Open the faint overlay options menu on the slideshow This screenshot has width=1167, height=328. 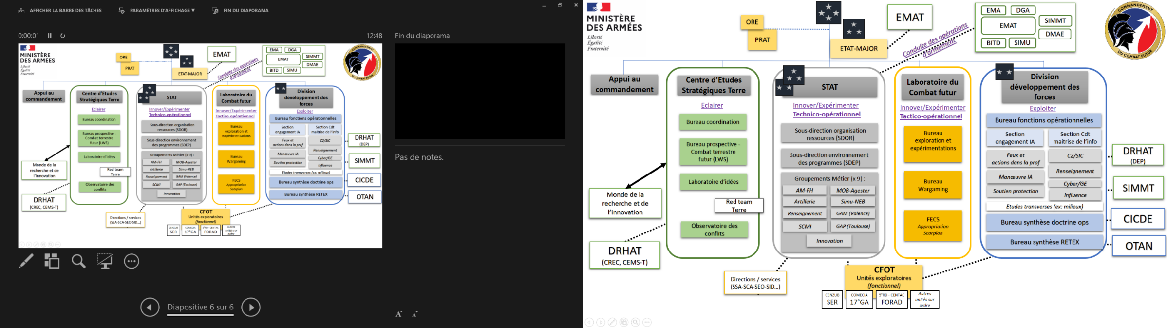coord(647,322)
